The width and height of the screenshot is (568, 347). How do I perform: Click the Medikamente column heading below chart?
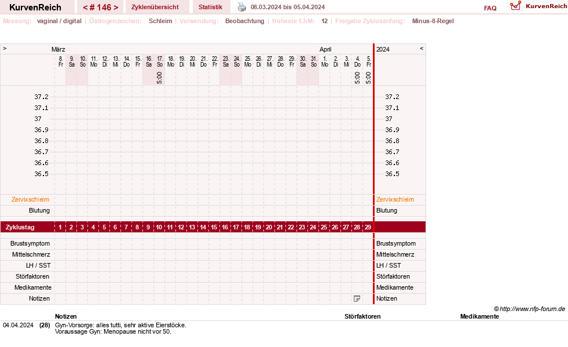tap(479, 316)
